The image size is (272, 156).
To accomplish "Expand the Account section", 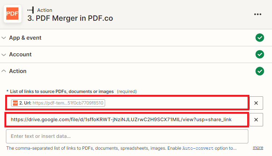I will coord(4,54).
